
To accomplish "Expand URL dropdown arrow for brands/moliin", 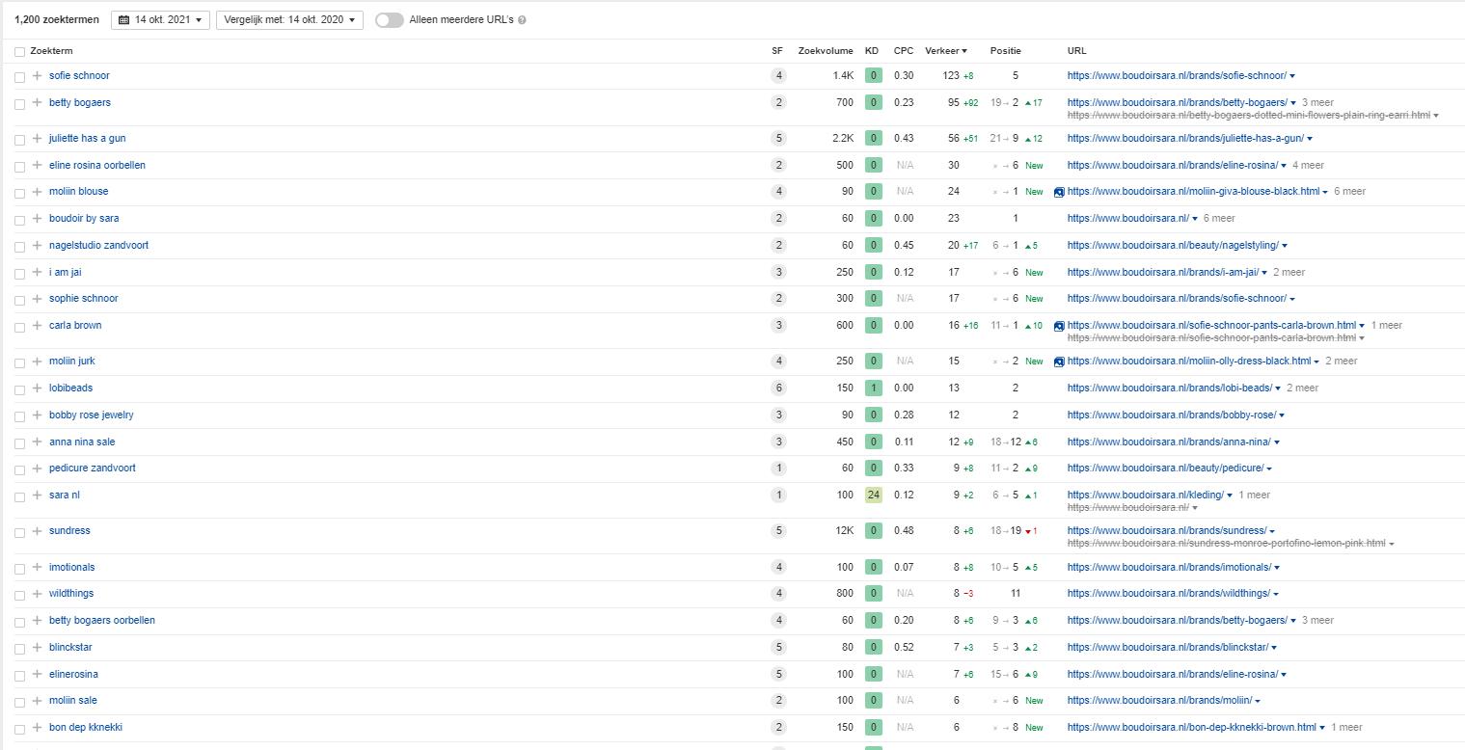I will coord(1258,701).
